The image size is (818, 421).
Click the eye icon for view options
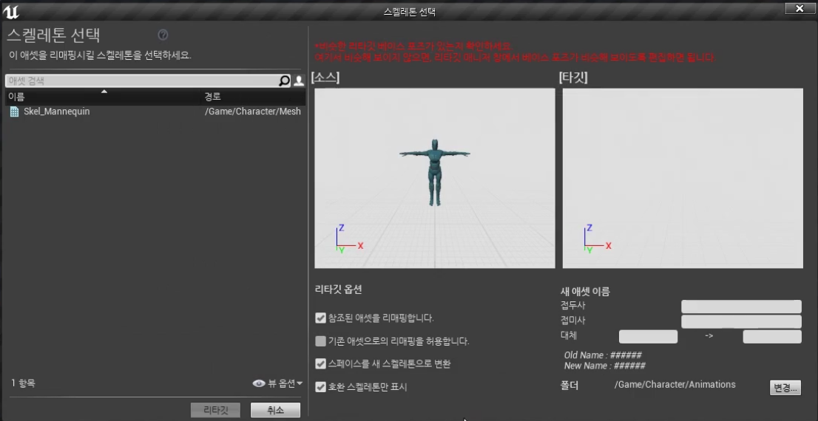tap(259, 383)
